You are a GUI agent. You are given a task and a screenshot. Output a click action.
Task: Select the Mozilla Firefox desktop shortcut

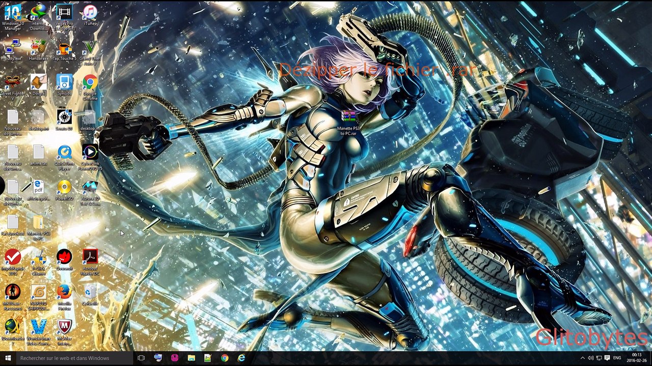point(64,297)
